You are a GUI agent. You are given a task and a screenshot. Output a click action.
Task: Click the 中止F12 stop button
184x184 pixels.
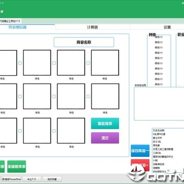[x=32, y=179]
